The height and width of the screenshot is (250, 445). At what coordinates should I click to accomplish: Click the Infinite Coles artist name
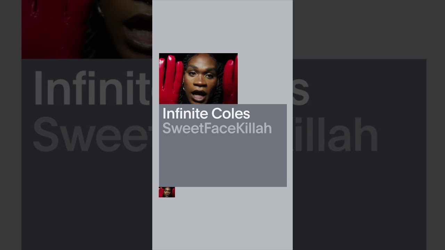click(x=206, y=114)
